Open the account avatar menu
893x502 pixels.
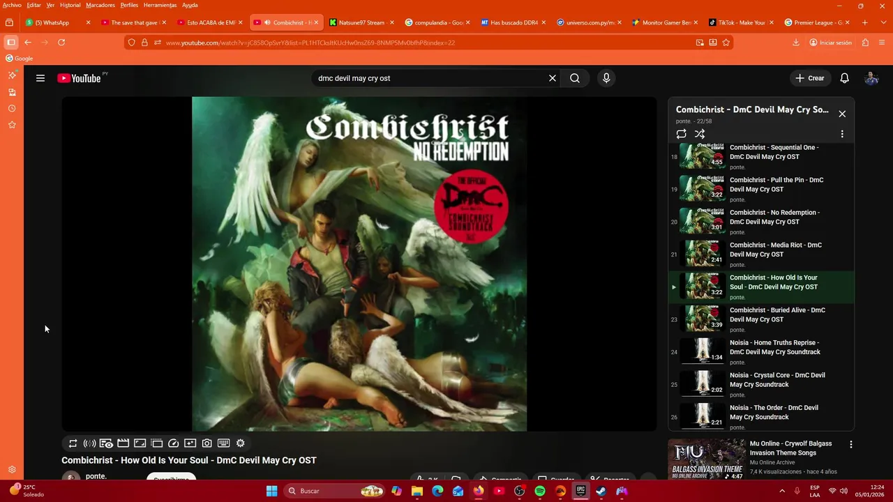click(871, 78)
